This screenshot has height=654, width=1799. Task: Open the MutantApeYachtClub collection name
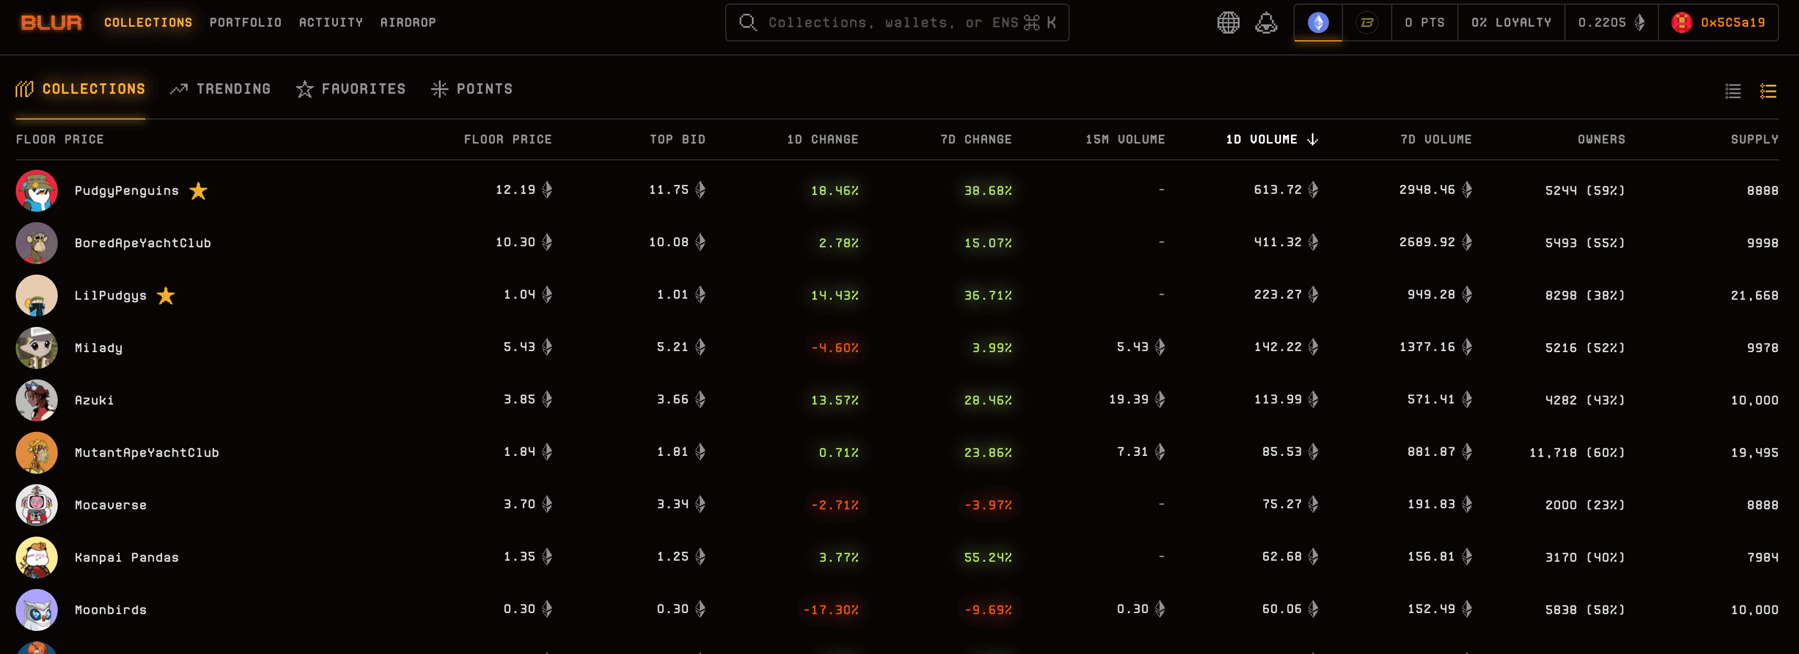coord(146,452)
